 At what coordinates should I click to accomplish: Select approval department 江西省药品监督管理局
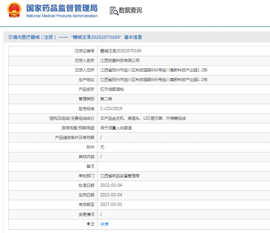click(120, 176)
